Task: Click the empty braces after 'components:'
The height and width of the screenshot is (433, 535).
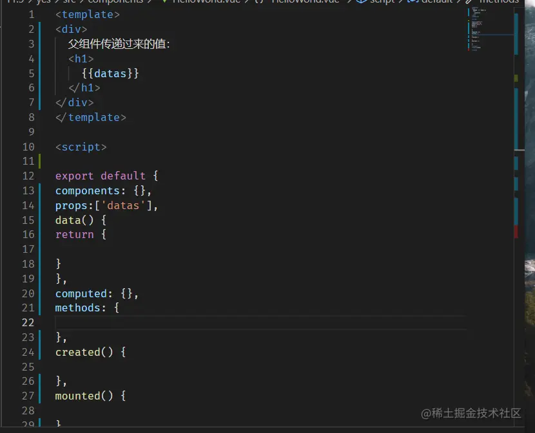Action: coord(139,191)
